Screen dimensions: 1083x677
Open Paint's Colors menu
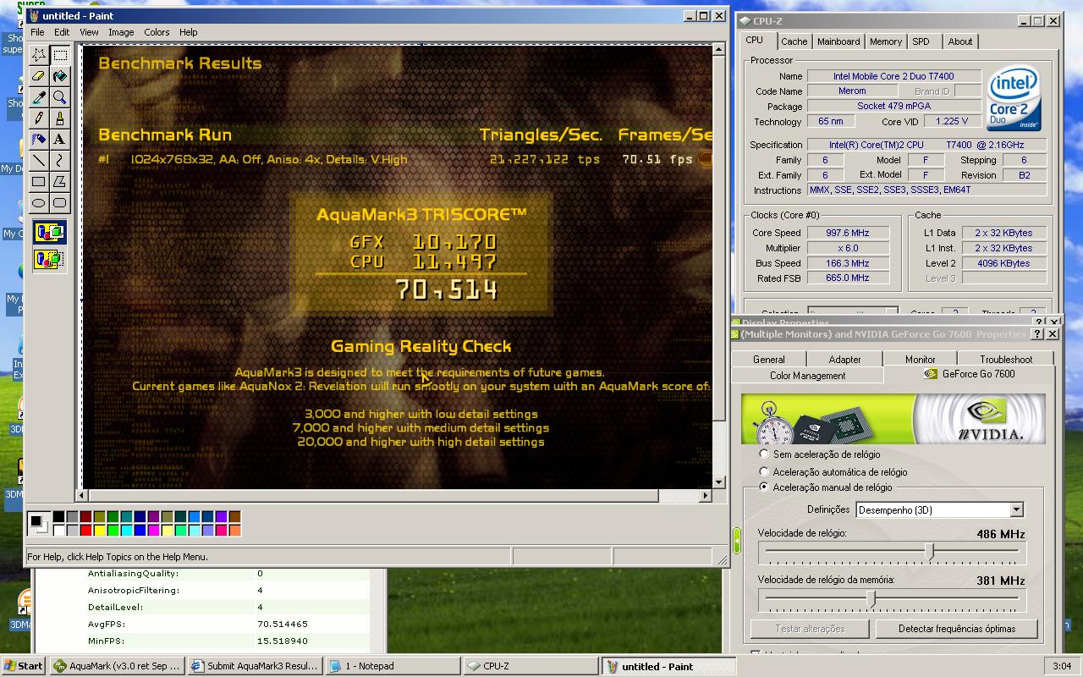[x=157, y=32]
